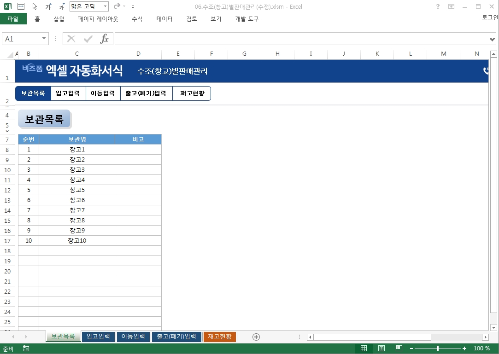Open the Customize Quick Access Toolbar menu
The width and height of the screenshot is (499, 354).
[x=133, y=7]
